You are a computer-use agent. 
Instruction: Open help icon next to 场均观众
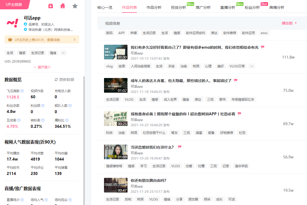click(70, 200)
